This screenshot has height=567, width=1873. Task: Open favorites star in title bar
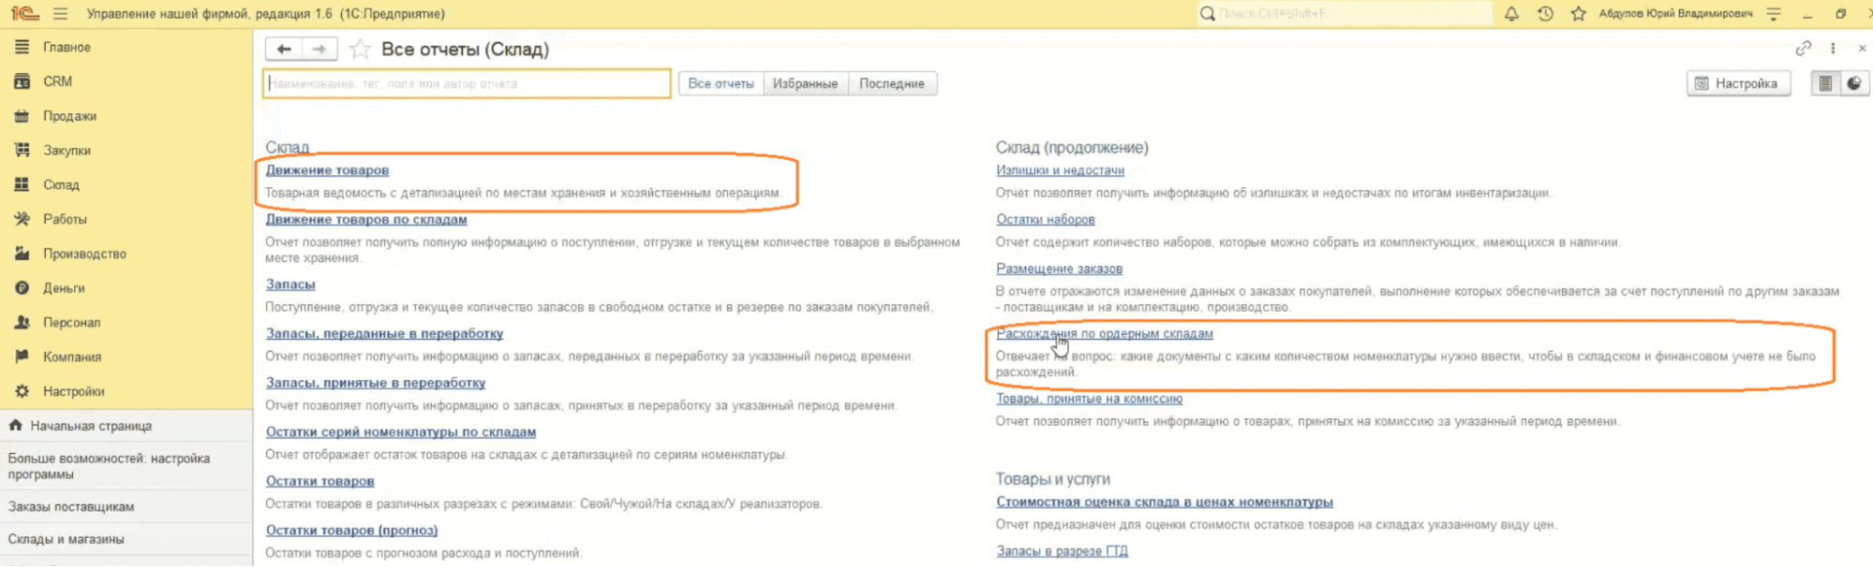tap(1579, 14)
